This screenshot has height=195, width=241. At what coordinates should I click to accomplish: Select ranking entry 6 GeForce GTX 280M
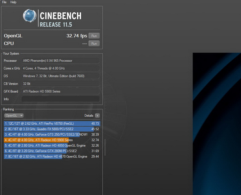[x=52, y=151]
